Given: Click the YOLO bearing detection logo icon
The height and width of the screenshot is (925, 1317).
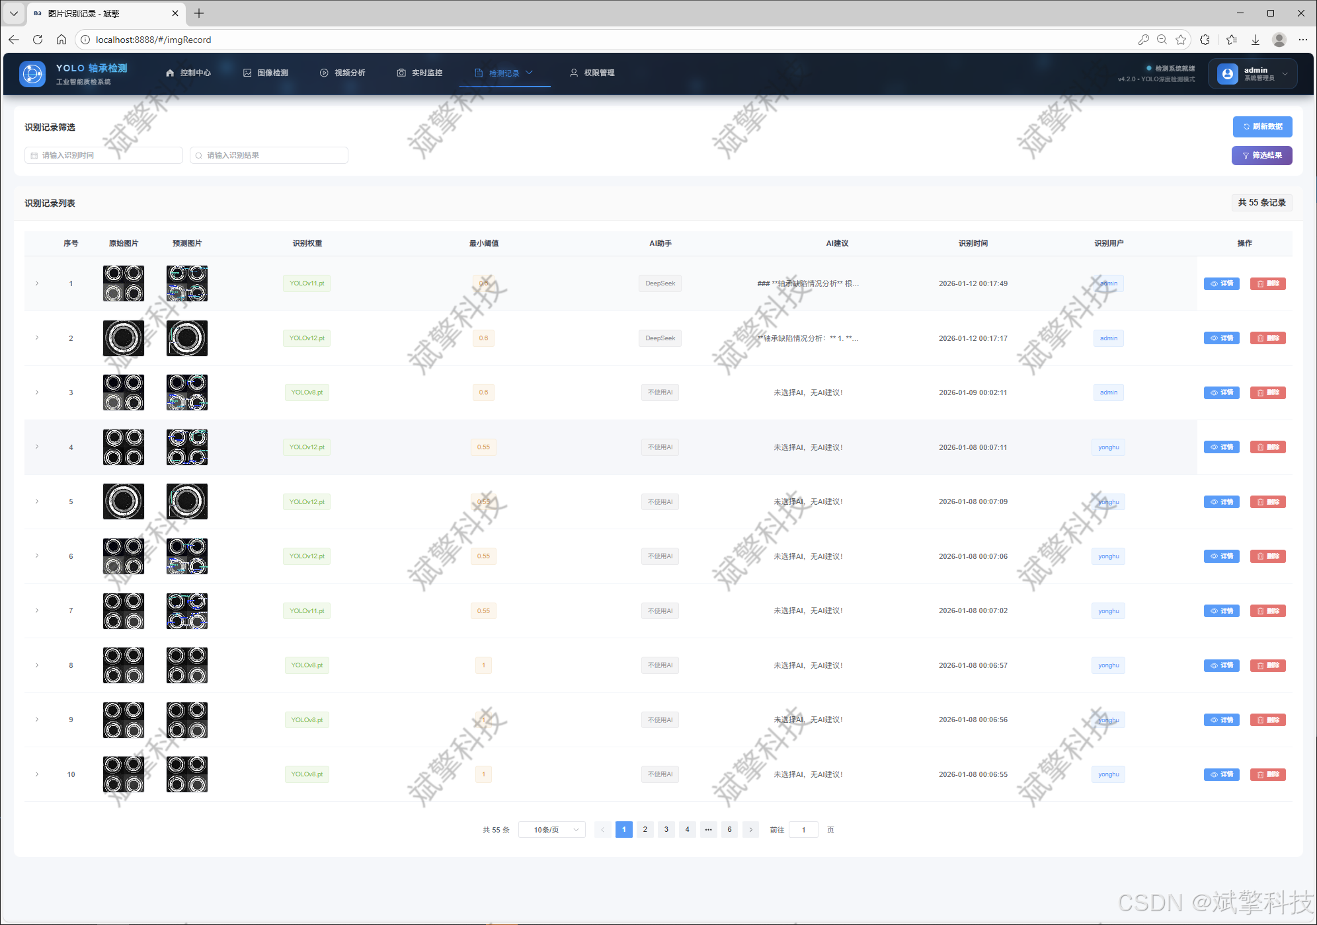Looking at the screenshot, I should pyautogui.click(x=32, y=73).
